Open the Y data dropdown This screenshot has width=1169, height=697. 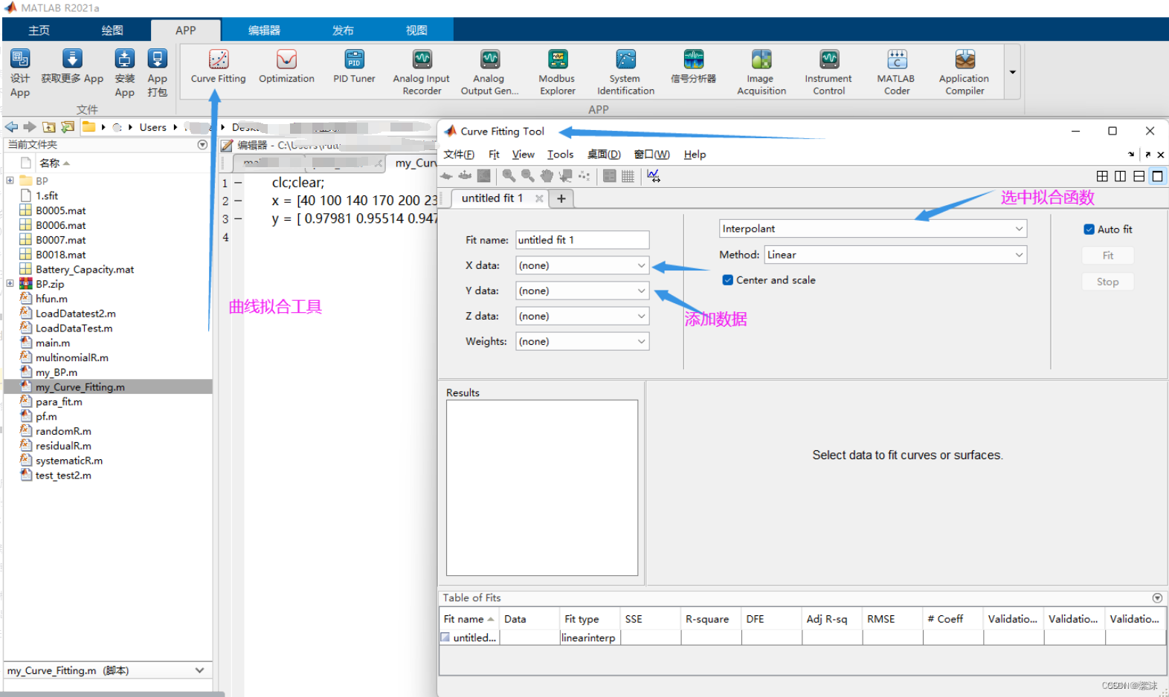(x=582, y=291)
